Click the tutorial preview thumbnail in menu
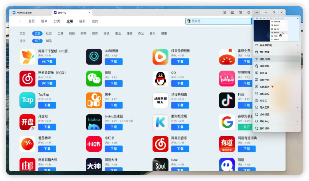The width and height of the screenshot is (309, 181). (276, 29)
